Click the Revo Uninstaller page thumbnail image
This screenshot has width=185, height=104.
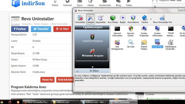tap(15, 21)
